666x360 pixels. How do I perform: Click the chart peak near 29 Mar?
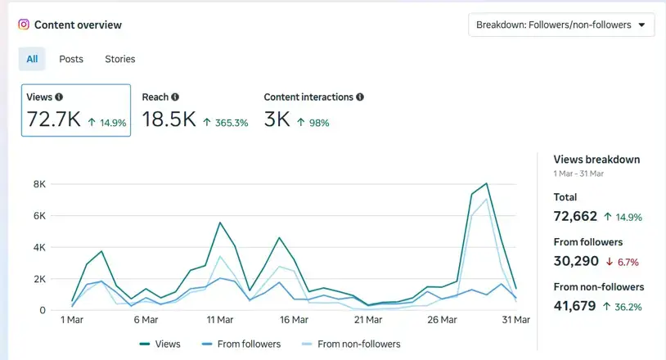point(486,183)
